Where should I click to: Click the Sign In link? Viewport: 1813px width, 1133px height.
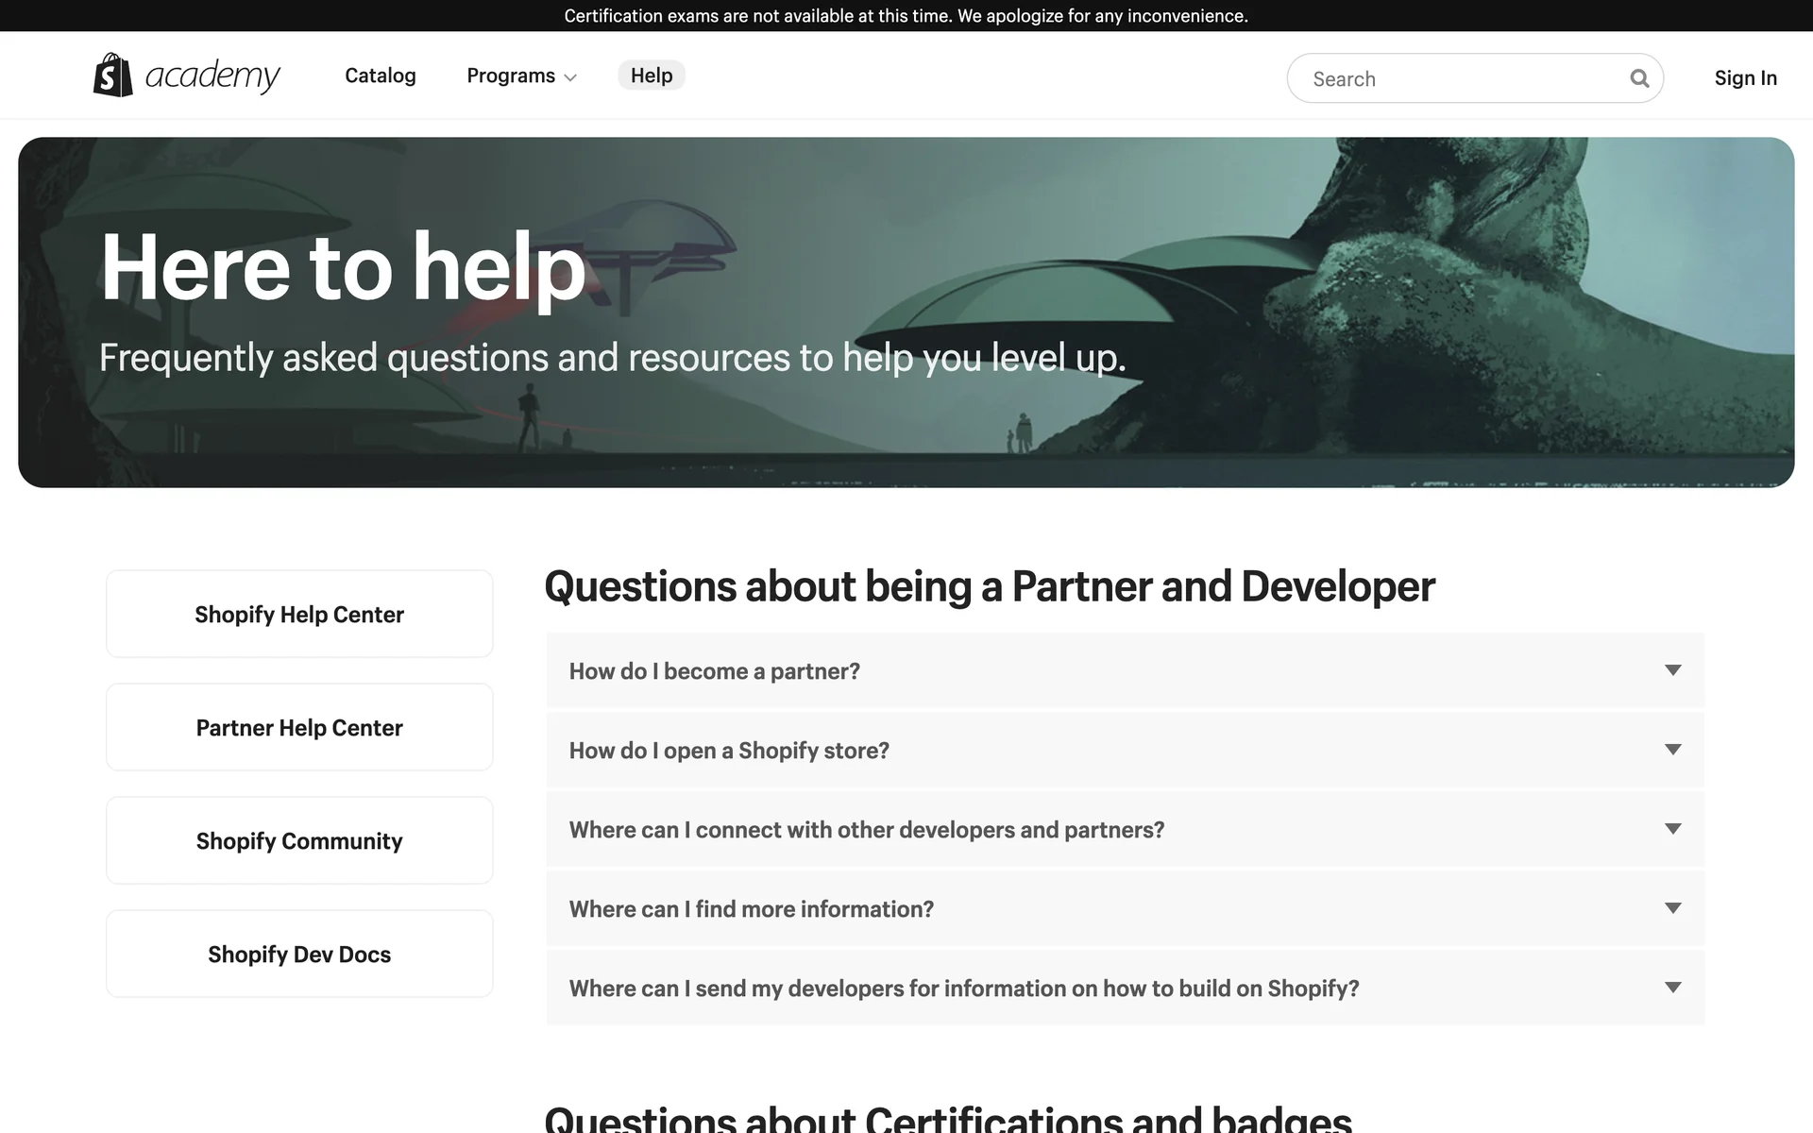pyautogui.click(x=1745, y=78)
